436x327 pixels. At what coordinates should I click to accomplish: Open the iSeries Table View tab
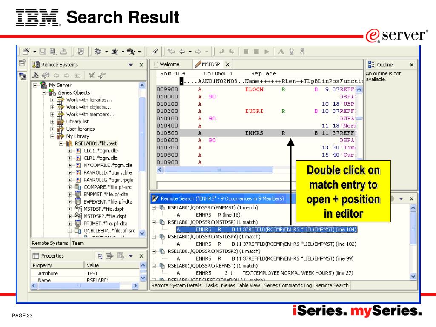(240, 285)
